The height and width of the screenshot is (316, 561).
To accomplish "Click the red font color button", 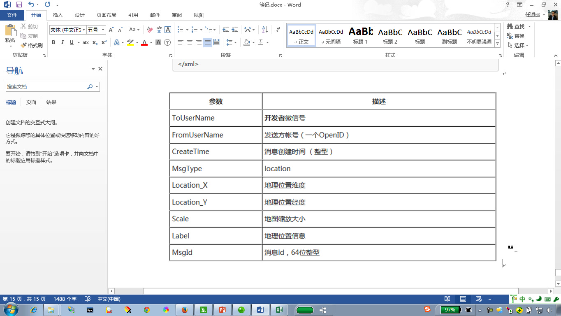I will 144,42.
